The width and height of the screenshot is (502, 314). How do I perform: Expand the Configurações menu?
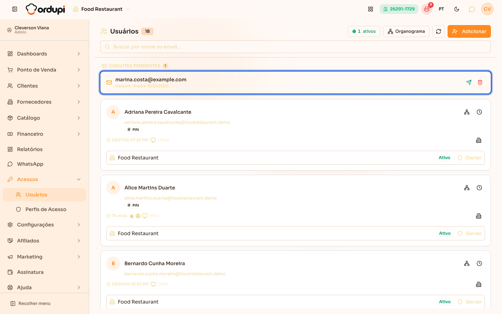coord(44,225)
